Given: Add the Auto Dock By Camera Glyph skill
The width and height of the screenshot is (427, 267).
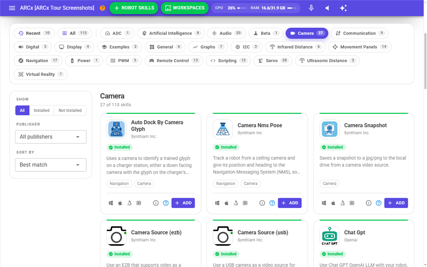Looking at the screenshot, I should click(x=183, y=203).
